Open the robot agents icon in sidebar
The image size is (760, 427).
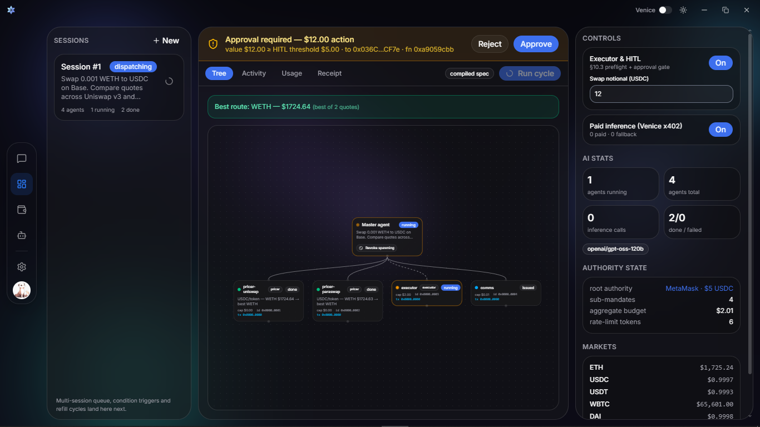pos(22,235)
